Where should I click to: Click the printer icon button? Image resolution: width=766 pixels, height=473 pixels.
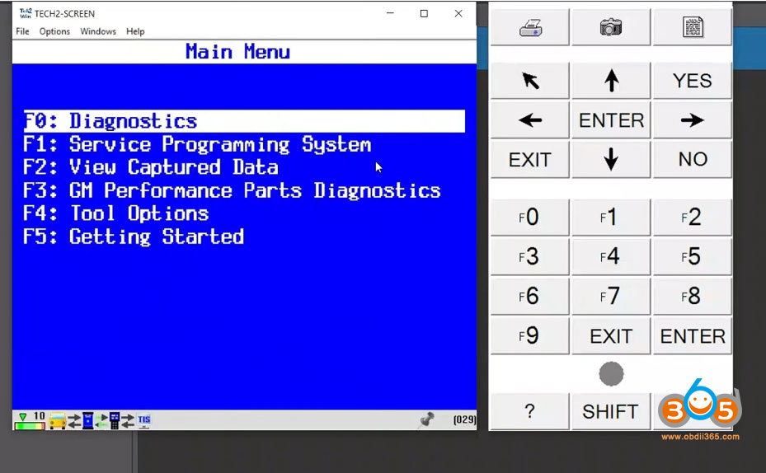pos(529,27)
